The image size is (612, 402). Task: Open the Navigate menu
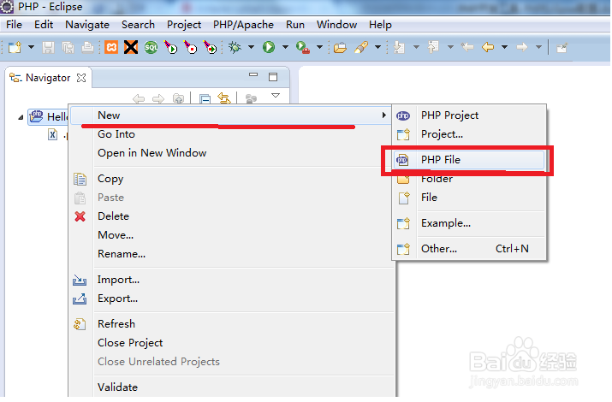(x=87, y=25)
